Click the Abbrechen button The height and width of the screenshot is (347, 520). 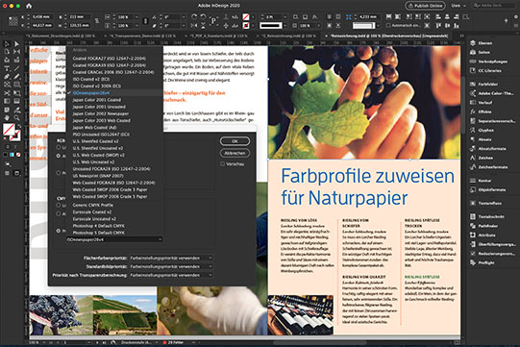click(235, 153)
